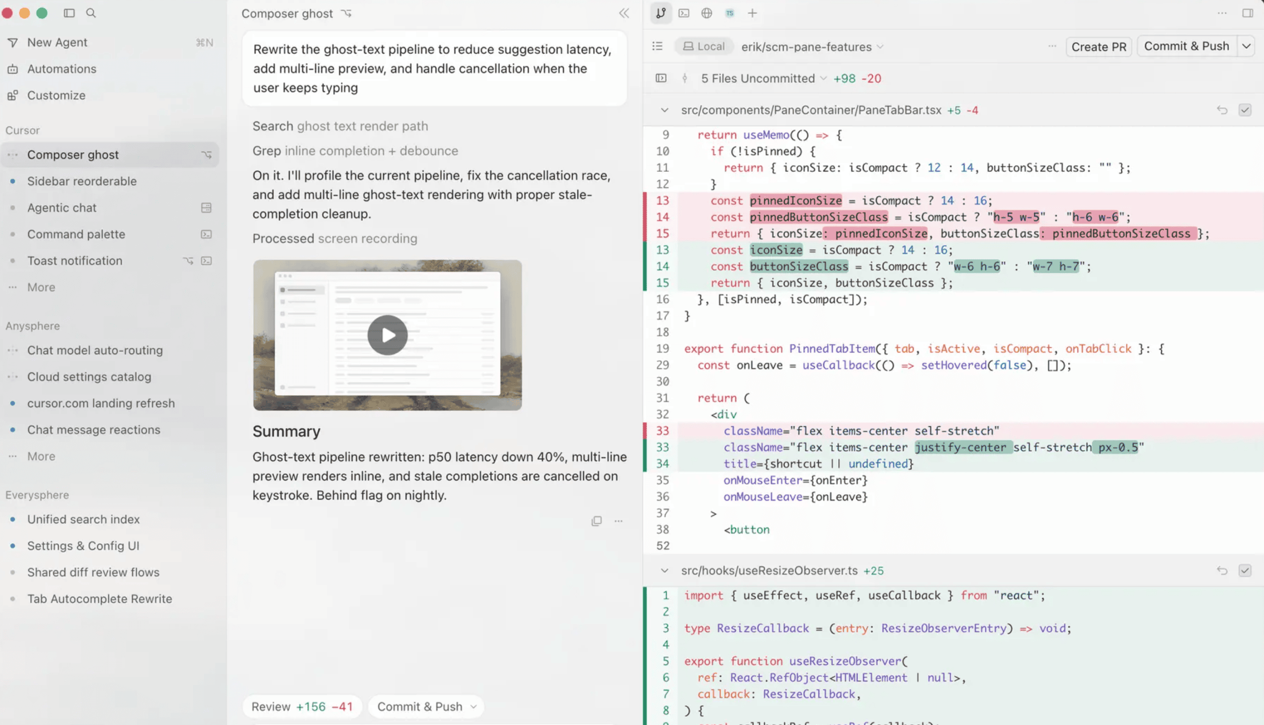Open Tab Autocomplete Rewrite agent
This screenshot has height=725, width=1264.
tap(110, 599)
